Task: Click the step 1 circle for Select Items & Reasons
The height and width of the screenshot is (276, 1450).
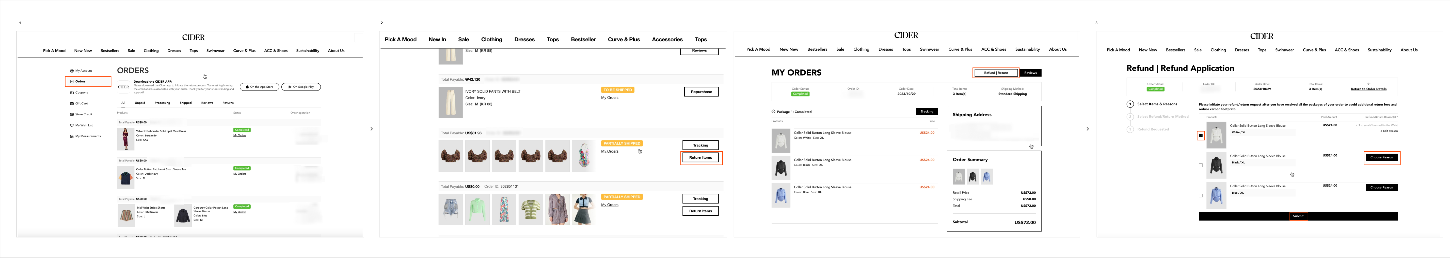Action: click(1130, 104)
